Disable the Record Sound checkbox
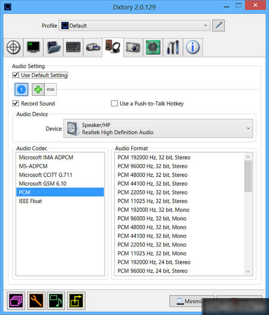Image resolution: width=269 pixels, height=315 pixels. 16,103
